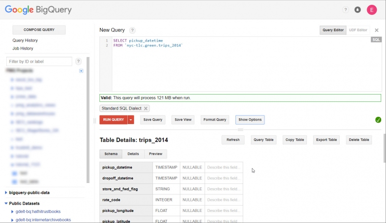Click the Query Table button
The image size is (386, 223).
263,140
